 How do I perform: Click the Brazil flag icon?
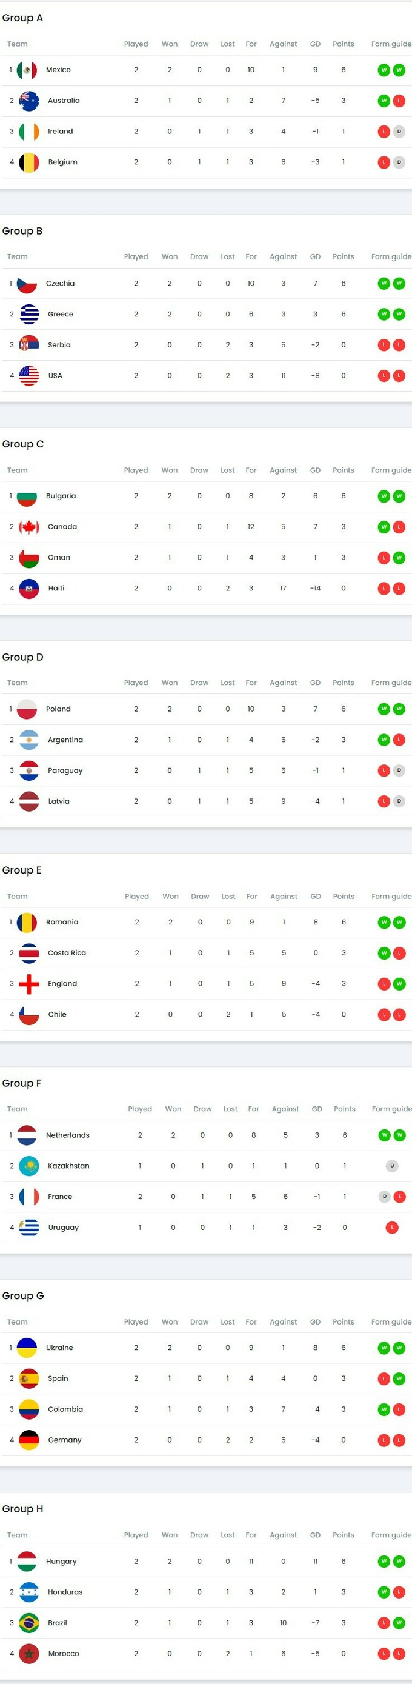(28, 1623)
